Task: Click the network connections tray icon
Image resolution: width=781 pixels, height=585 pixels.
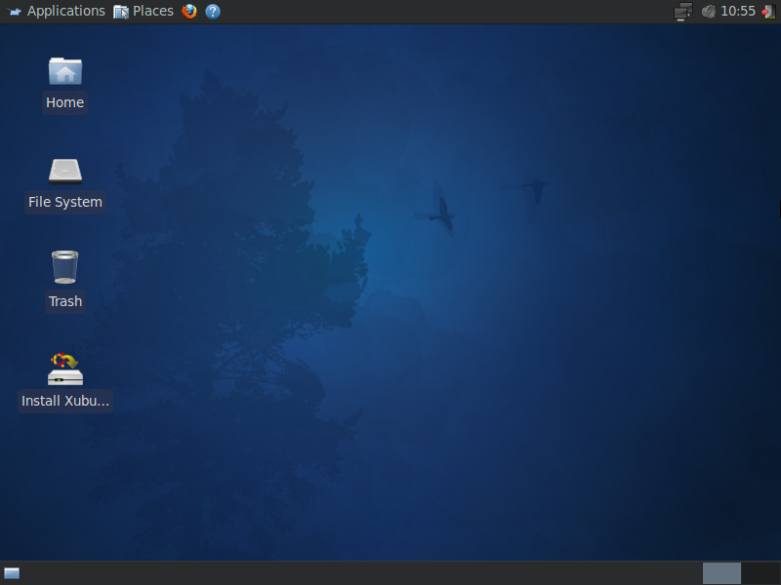Action: pos(683,12)
